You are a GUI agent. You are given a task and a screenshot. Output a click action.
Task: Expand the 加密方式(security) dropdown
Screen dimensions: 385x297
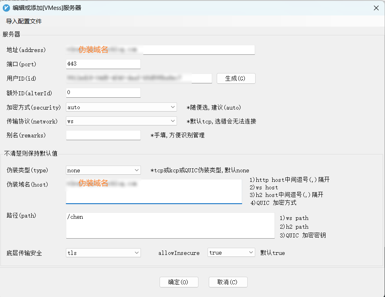[121, 107]
